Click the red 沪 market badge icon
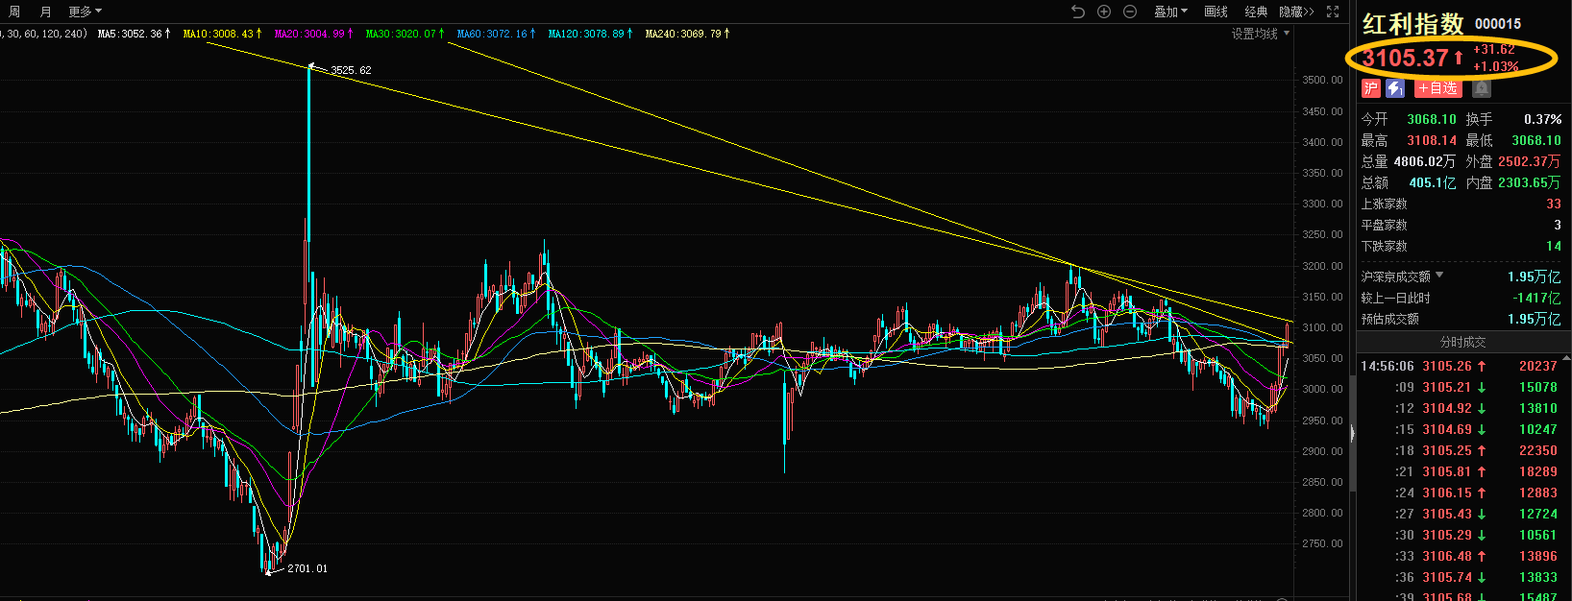Screen dimensions: 1572x601 [1371, 88]
